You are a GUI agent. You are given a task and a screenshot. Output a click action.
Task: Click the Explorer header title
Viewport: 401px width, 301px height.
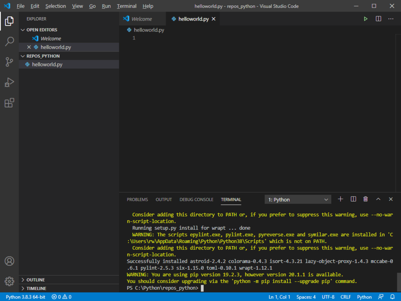[x=36, y=19]
